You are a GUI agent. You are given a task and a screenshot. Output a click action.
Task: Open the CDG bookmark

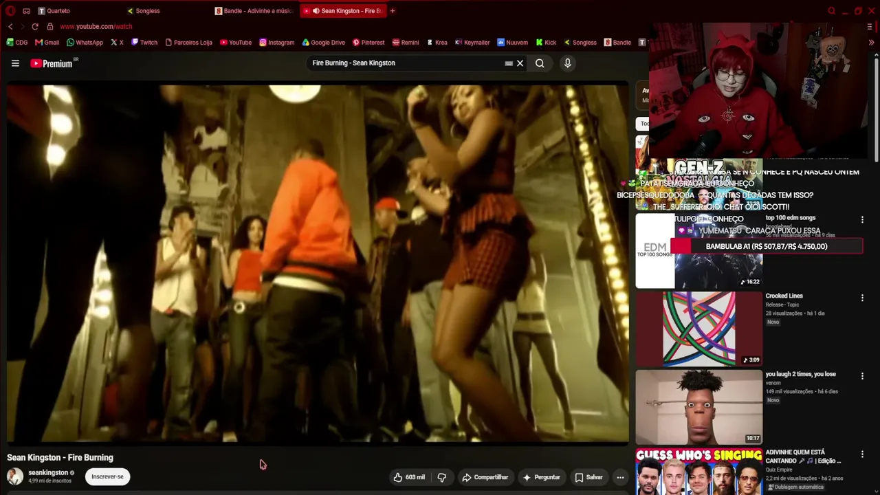(17, 43)
